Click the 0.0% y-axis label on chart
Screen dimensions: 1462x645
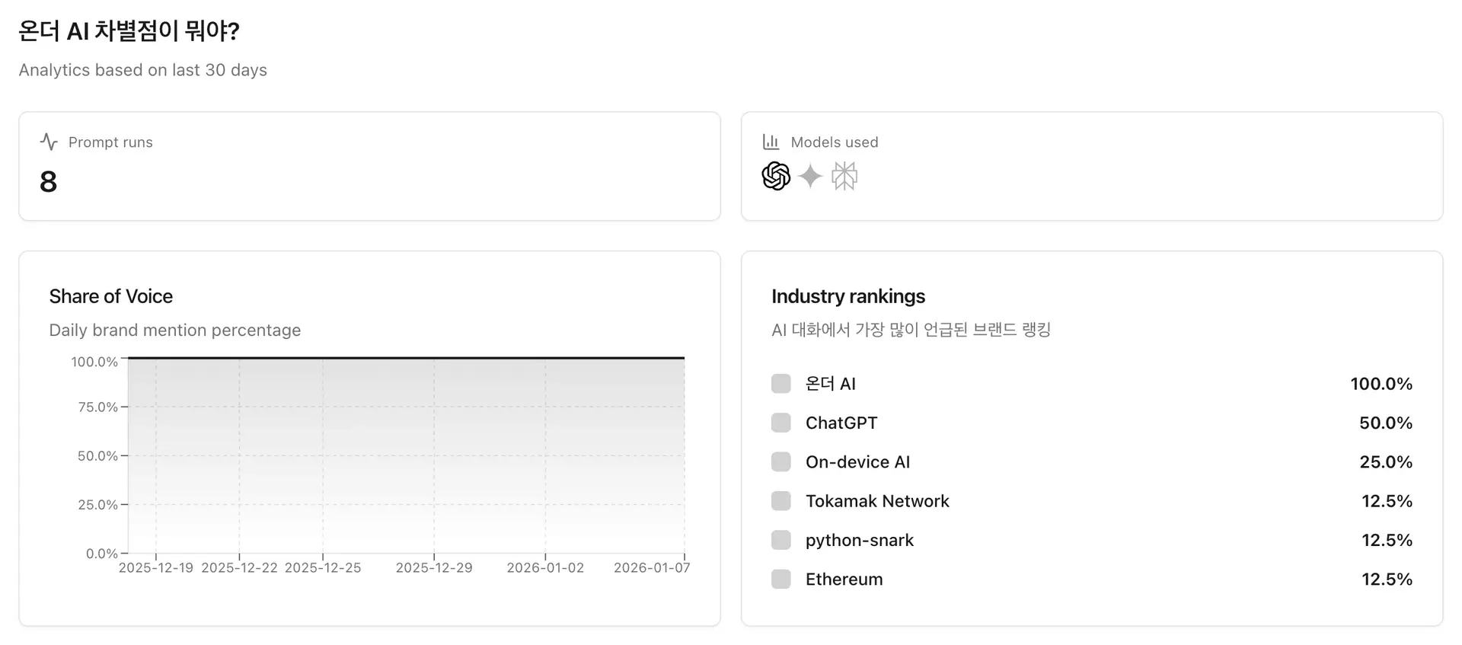click(x=102, y=554)
